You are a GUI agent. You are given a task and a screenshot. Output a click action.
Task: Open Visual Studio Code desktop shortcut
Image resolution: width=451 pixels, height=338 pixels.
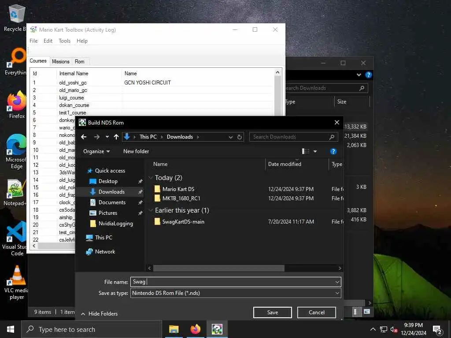[x=16, y=239]
